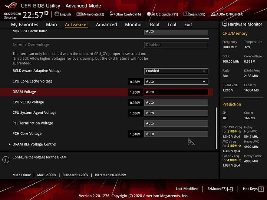The image size is (267, 200).
Task: Select PCH Core Voltage label
Action: tap(27, 134)
